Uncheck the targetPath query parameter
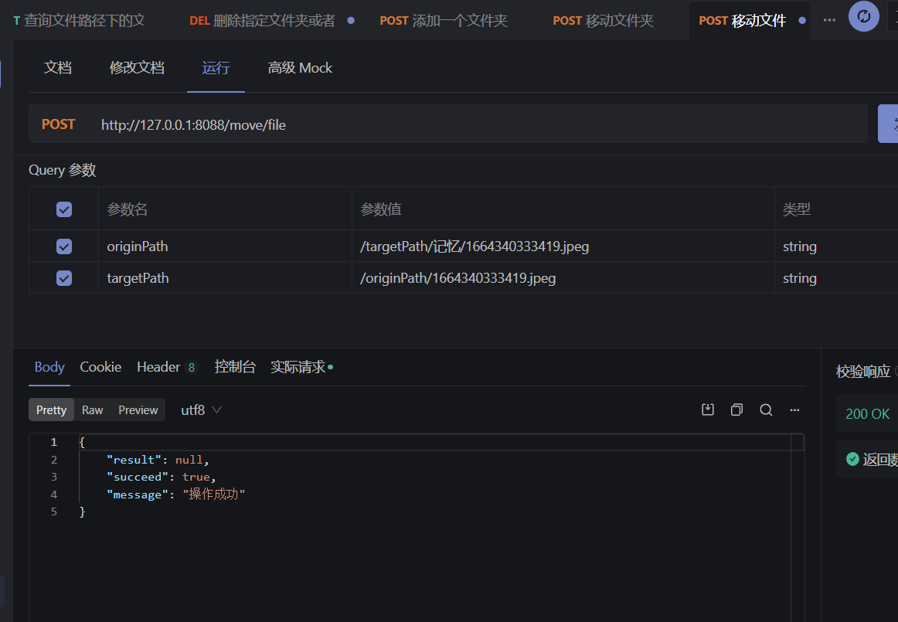Viewport: 898px width, 622px height. point(63,277)
